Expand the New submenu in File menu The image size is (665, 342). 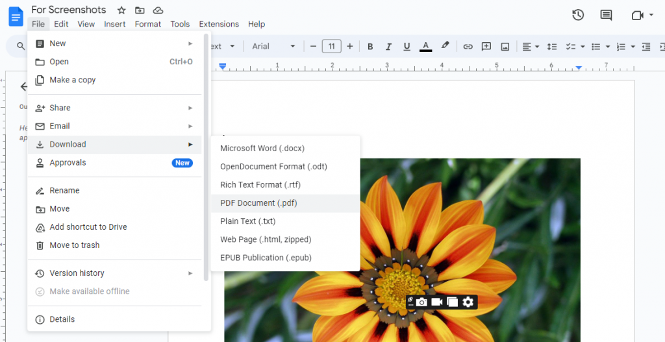[114, 43]
